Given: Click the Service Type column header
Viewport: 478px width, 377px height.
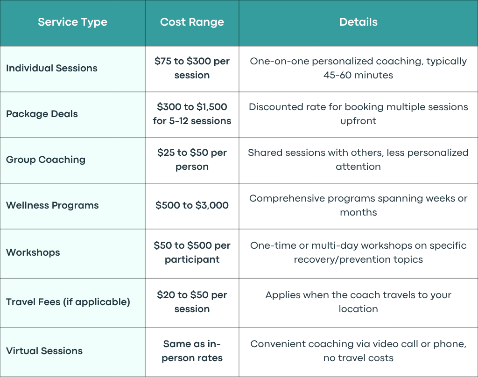Looking at the screenshot, I should (x=72, y=22).
